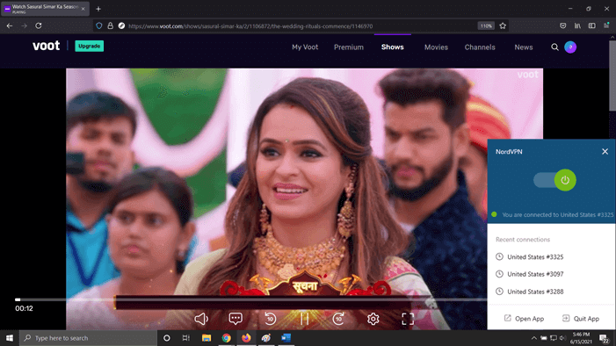Click the green Upgrade button
The image size is (616, 346).
coord(89,46)
